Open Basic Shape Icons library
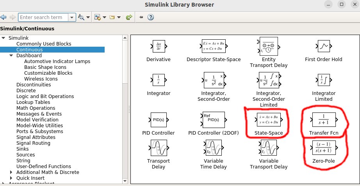 (45, 67)
